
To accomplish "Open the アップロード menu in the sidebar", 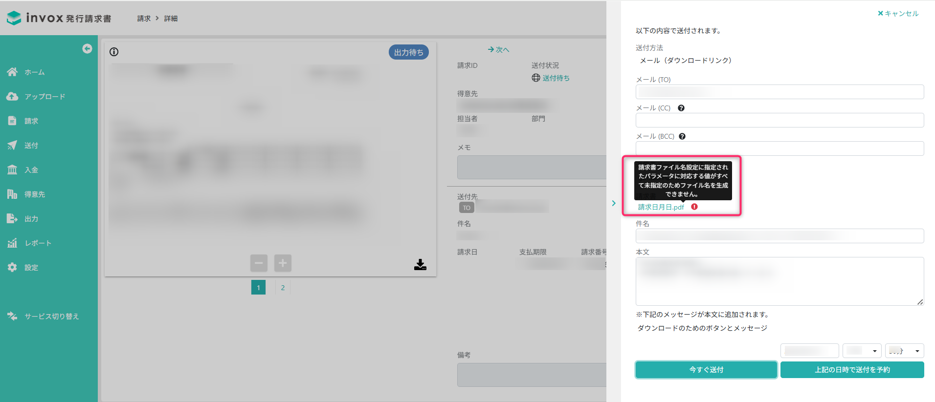I will point(45,97).
